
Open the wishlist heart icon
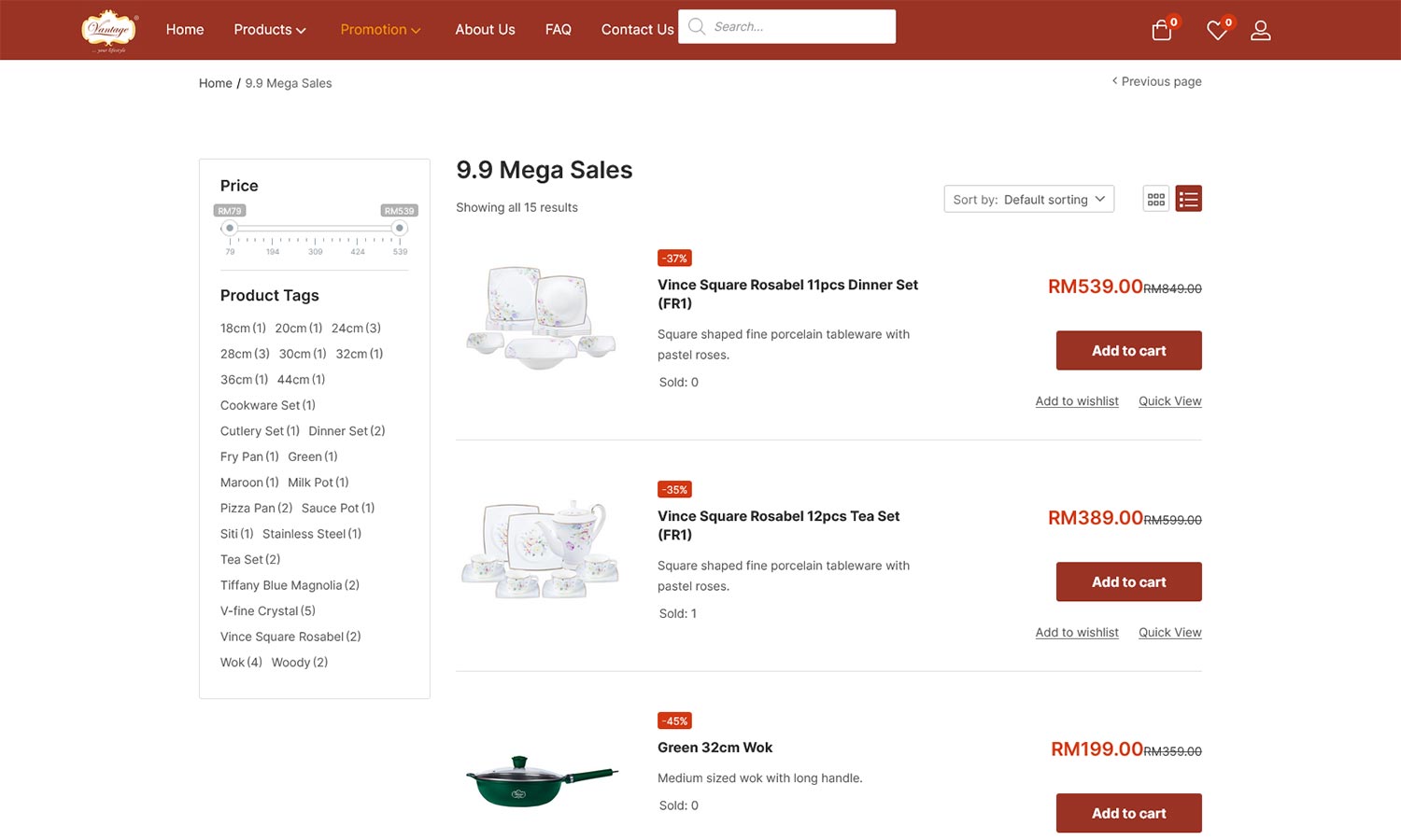pyautogui.click(x=1216, y=31)
